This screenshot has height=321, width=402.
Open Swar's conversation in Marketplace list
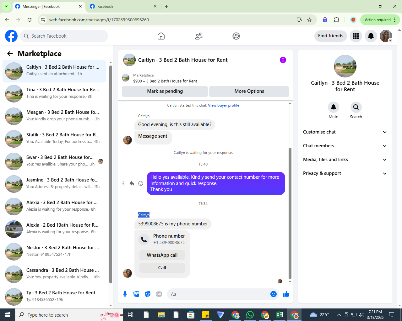[54, 161]
